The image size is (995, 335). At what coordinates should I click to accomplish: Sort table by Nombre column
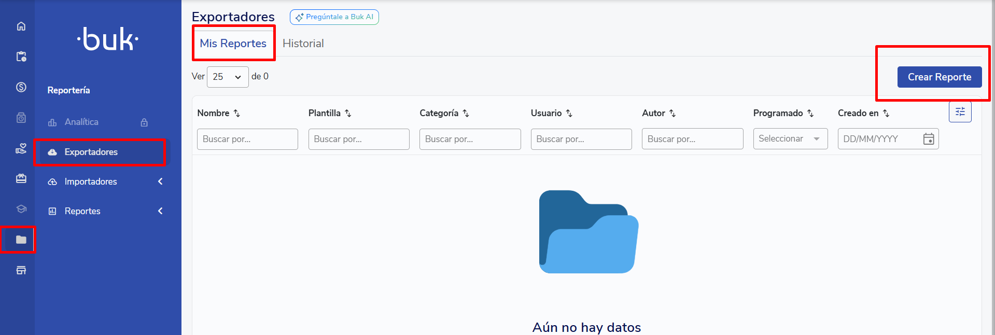tap(236, 113)
